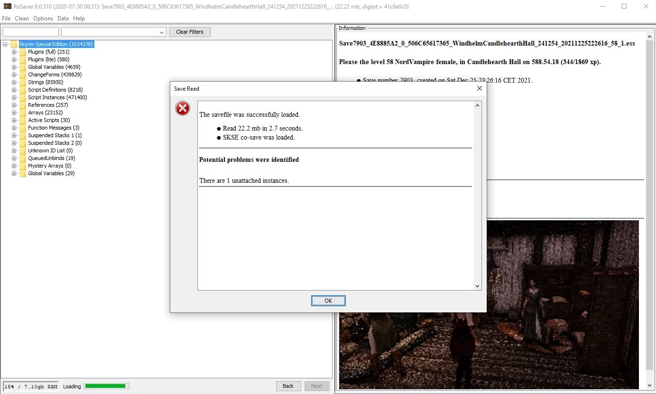Expand the Global Variables (4659) node
Screen dimensions: 656x394
pyautogui.click(x=14, y=67)
